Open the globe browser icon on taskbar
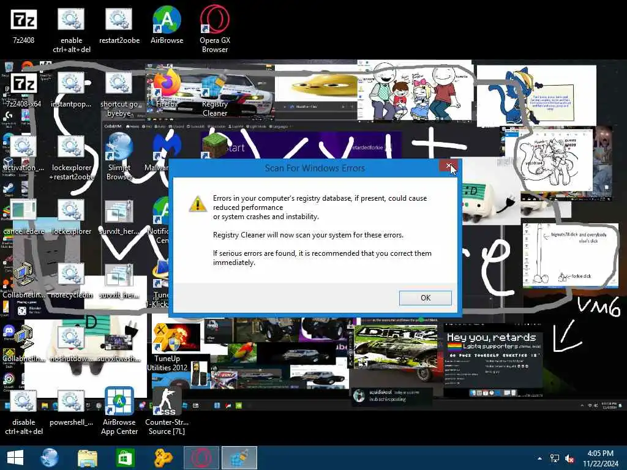 click(50, 458)
